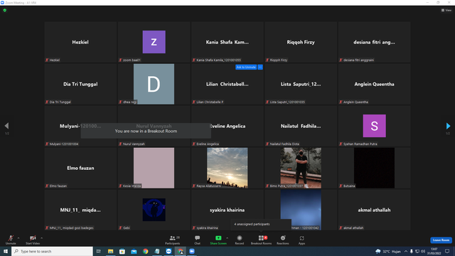This screenshot has height=256, width=455.
Task: Click the Type here to search box
Action: [x=52, y=251]
